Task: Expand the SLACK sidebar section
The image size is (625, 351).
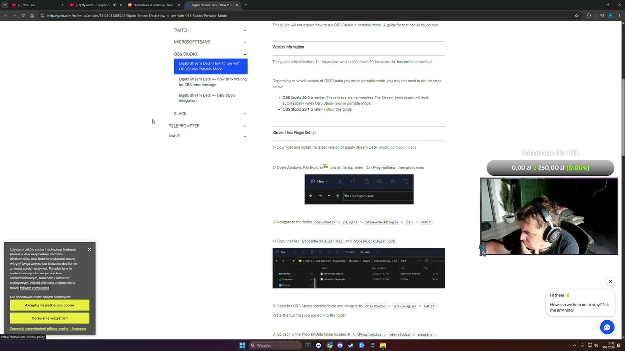Action: tap(210, 114)
